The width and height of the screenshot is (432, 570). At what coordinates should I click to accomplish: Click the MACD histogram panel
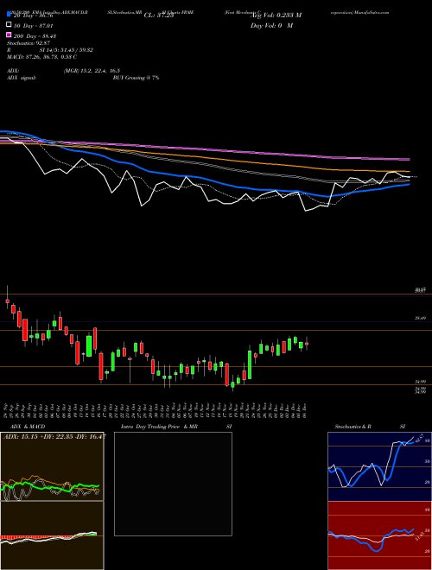(52, 535)
